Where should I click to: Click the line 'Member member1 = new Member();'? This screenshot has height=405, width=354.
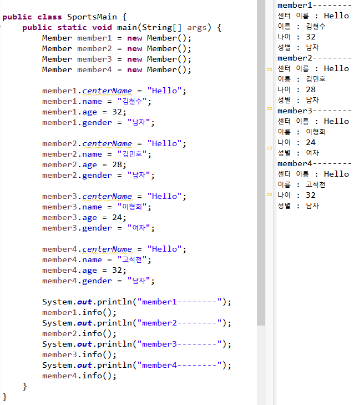(117, 38)
